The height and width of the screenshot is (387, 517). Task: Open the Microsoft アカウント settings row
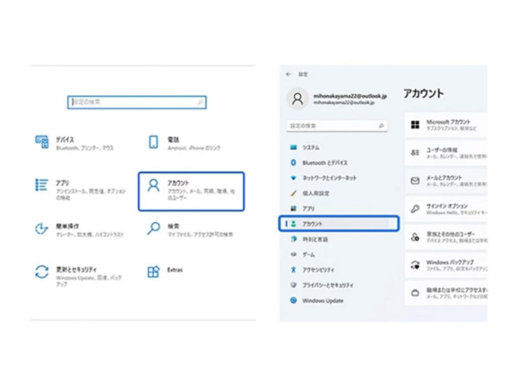tap(446, 124)
